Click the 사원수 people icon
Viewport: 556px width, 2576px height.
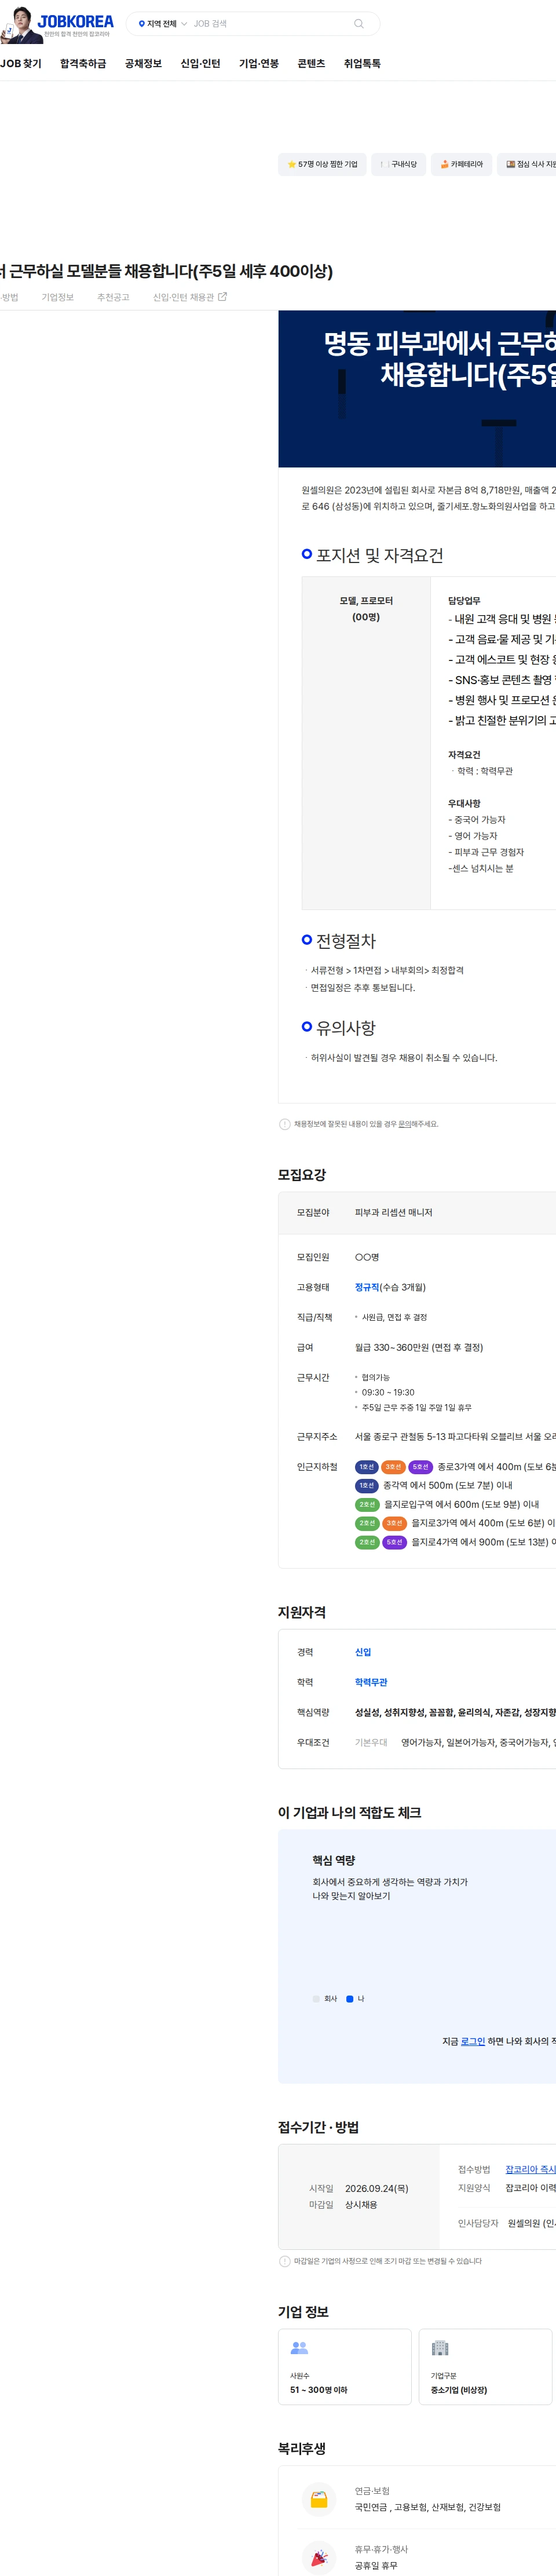tap(299, 2347)
